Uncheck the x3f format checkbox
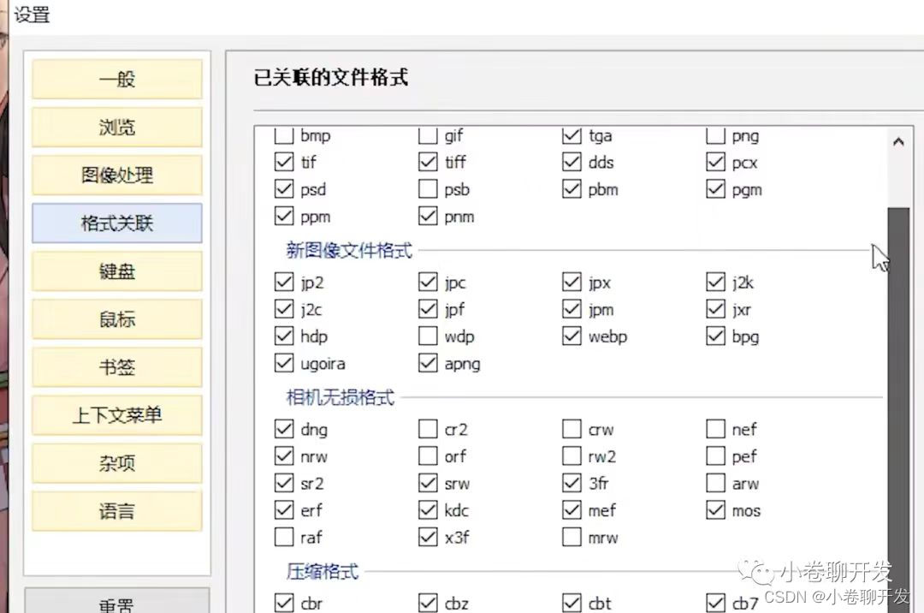924x613 pixels. click(x=428, y=537)
